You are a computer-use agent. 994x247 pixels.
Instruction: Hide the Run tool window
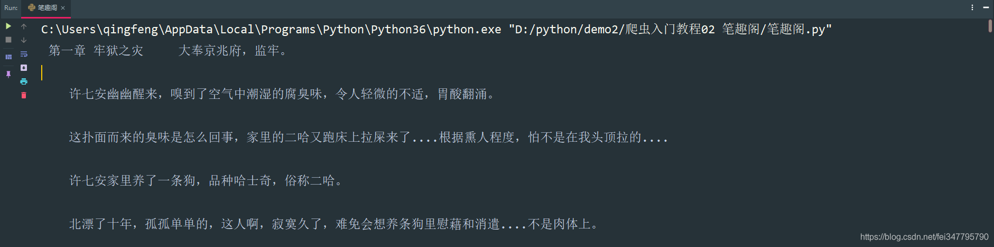coord(986,7)
